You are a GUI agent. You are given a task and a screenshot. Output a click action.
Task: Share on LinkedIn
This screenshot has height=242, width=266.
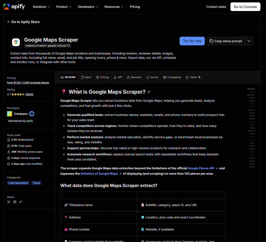pyautogui.click(x=15, y=202)
